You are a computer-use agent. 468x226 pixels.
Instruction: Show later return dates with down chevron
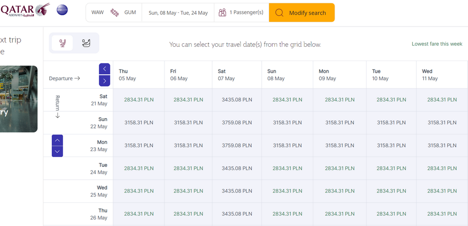tap(57, 152)
